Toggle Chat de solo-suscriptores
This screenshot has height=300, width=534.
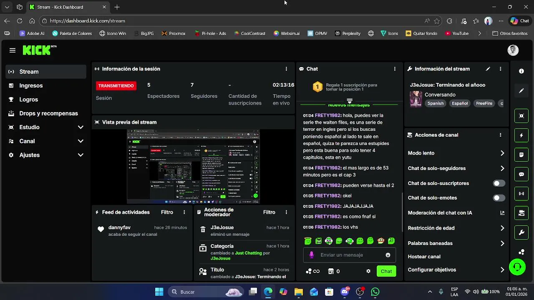click(499, 183)
